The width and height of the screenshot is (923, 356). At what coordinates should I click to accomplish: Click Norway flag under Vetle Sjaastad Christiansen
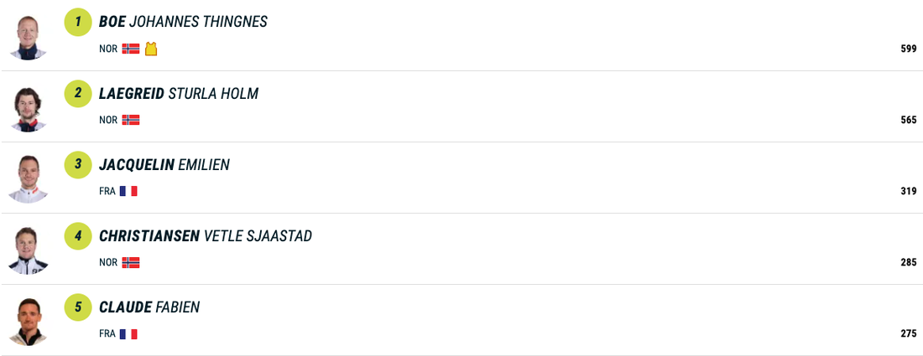point(130,262)
